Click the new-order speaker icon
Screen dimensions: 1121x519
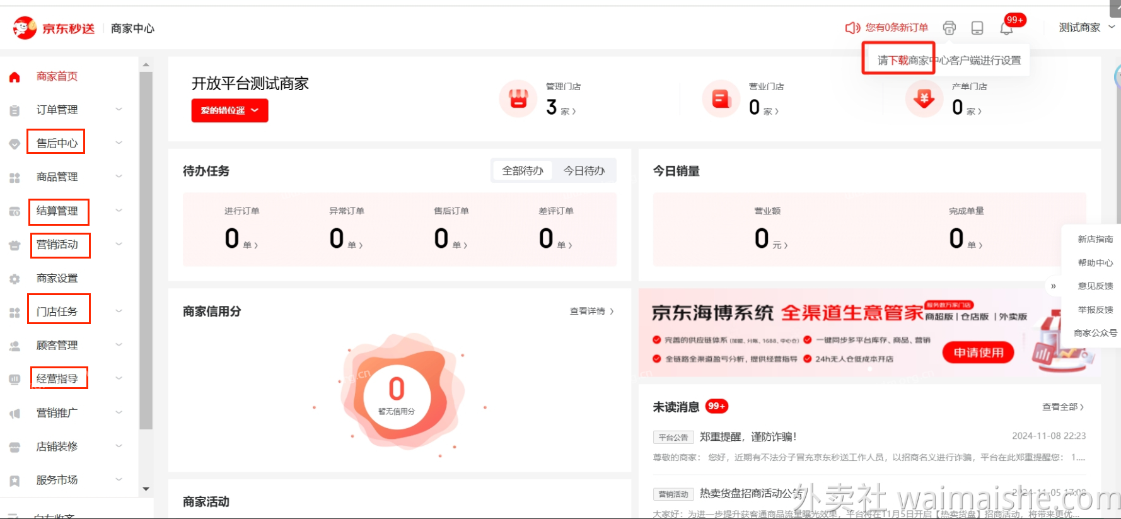[852, 28]
